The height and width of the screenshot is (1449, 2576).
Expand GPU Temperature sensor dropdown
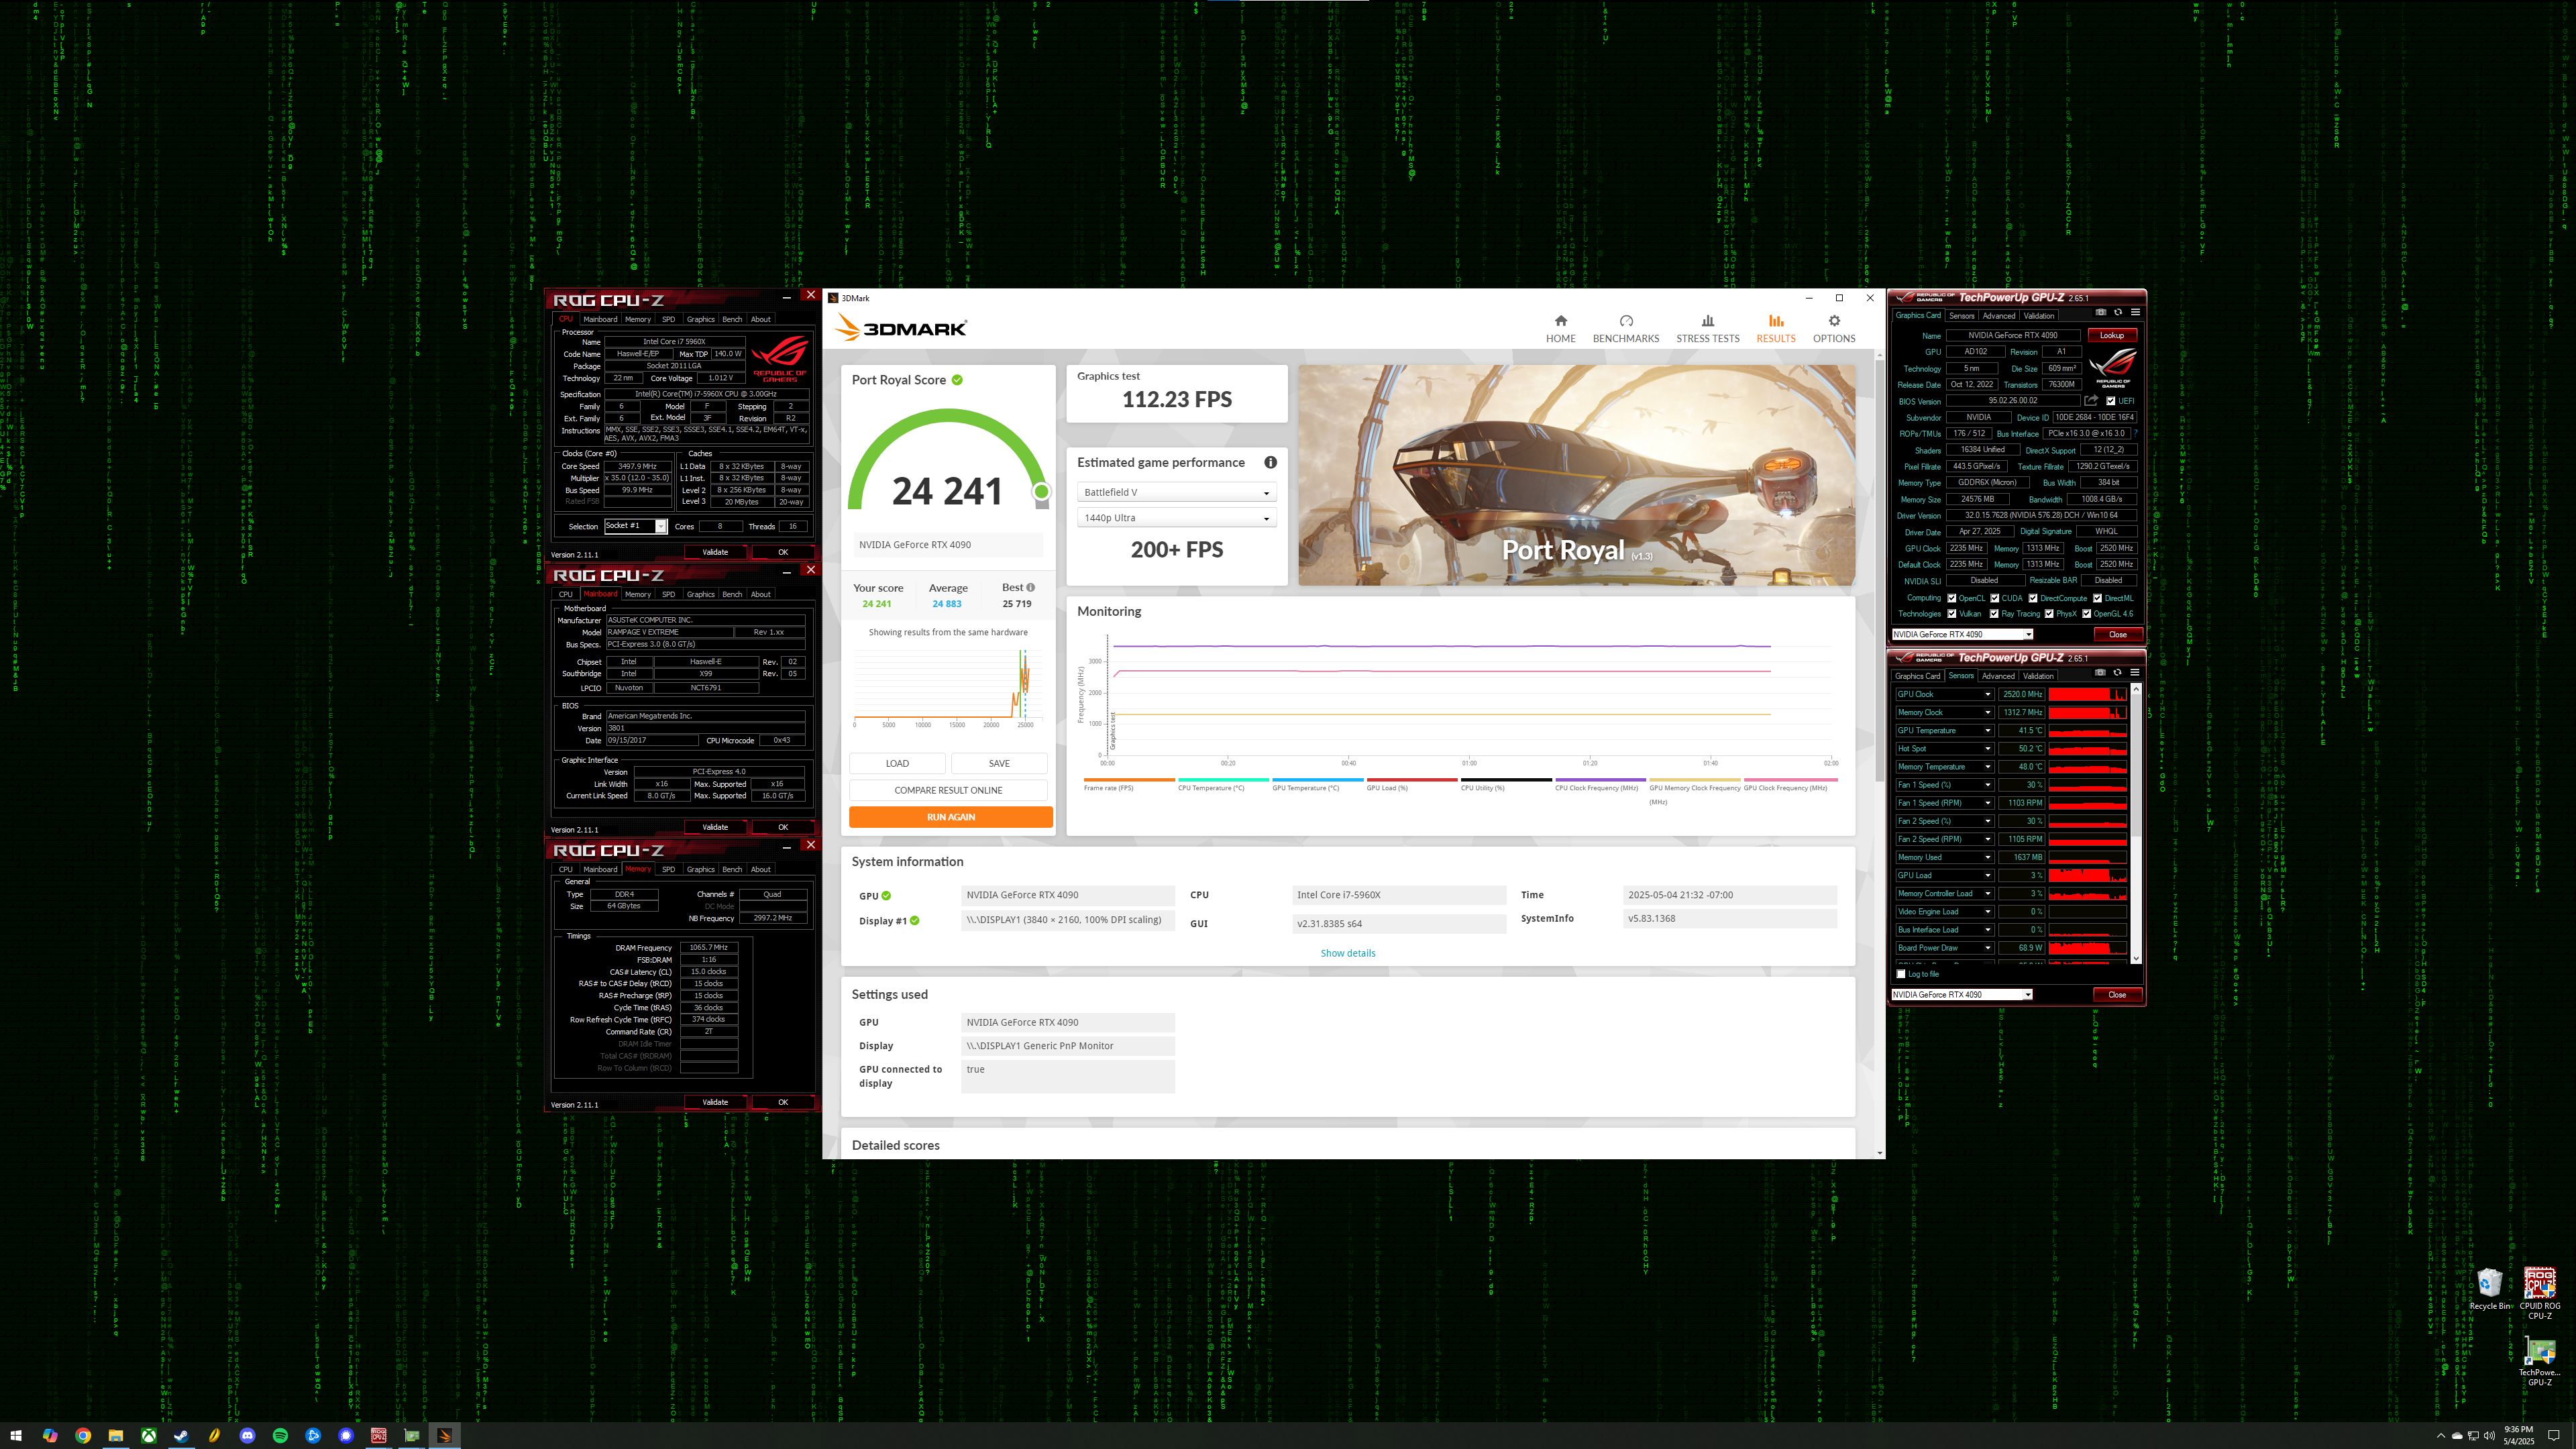click(x=1987, y=730)
